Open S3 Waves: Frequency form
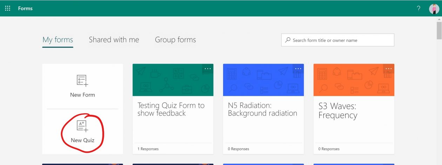 click(338, 110)
